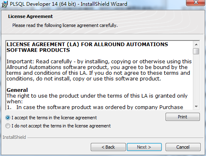Click the license text scroll-down arrow
The width and height of the screenshot is (206, 156).
pos(196,107)
